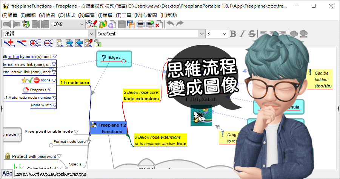The height and width of the screenshot is (179, 340).
Task: Remove node with the red minus branch icon
Action: (x=22, y=43)
